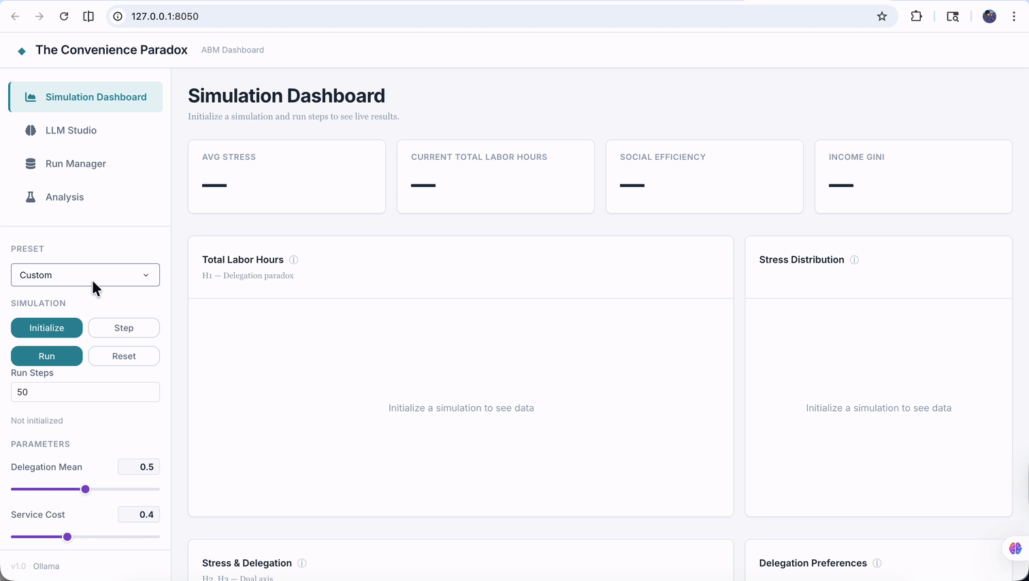Screen dimensions: 1029x581
Task: Click the Initialize button
Action: [x=47, y=328]
